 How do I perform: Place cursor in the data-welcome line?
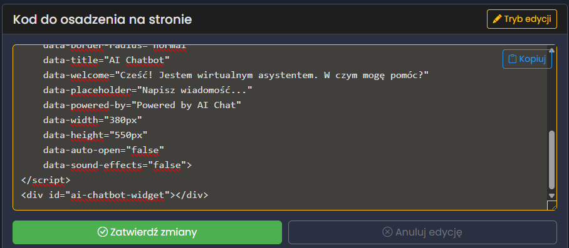coord(236,75)
